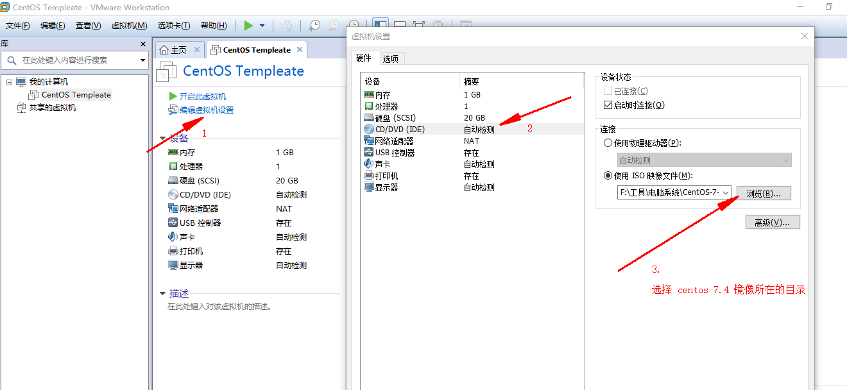Select 我的计算机 in library tree
This screenshot has height=390, width=847.
pos(48,82)
